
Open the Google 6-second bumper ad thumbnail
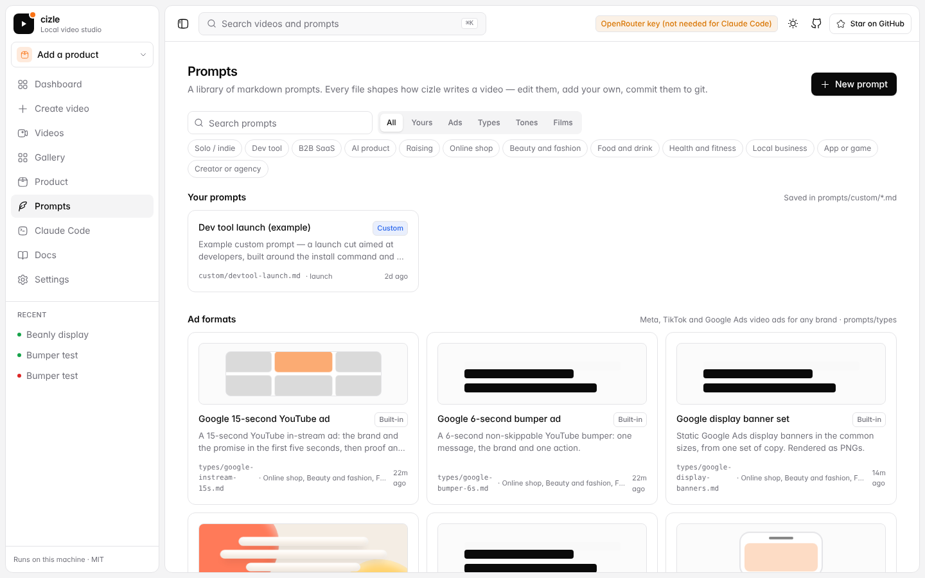(x=542, y=374)
